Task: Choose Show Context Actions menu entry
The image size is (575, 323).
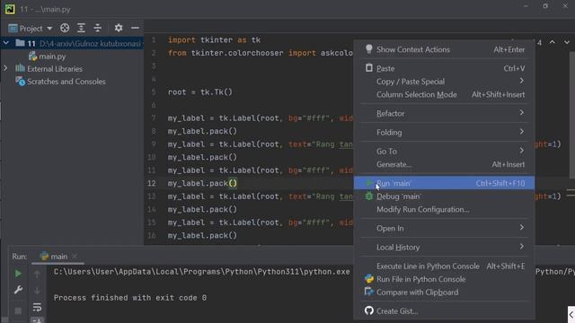Action: click(444, 49)
